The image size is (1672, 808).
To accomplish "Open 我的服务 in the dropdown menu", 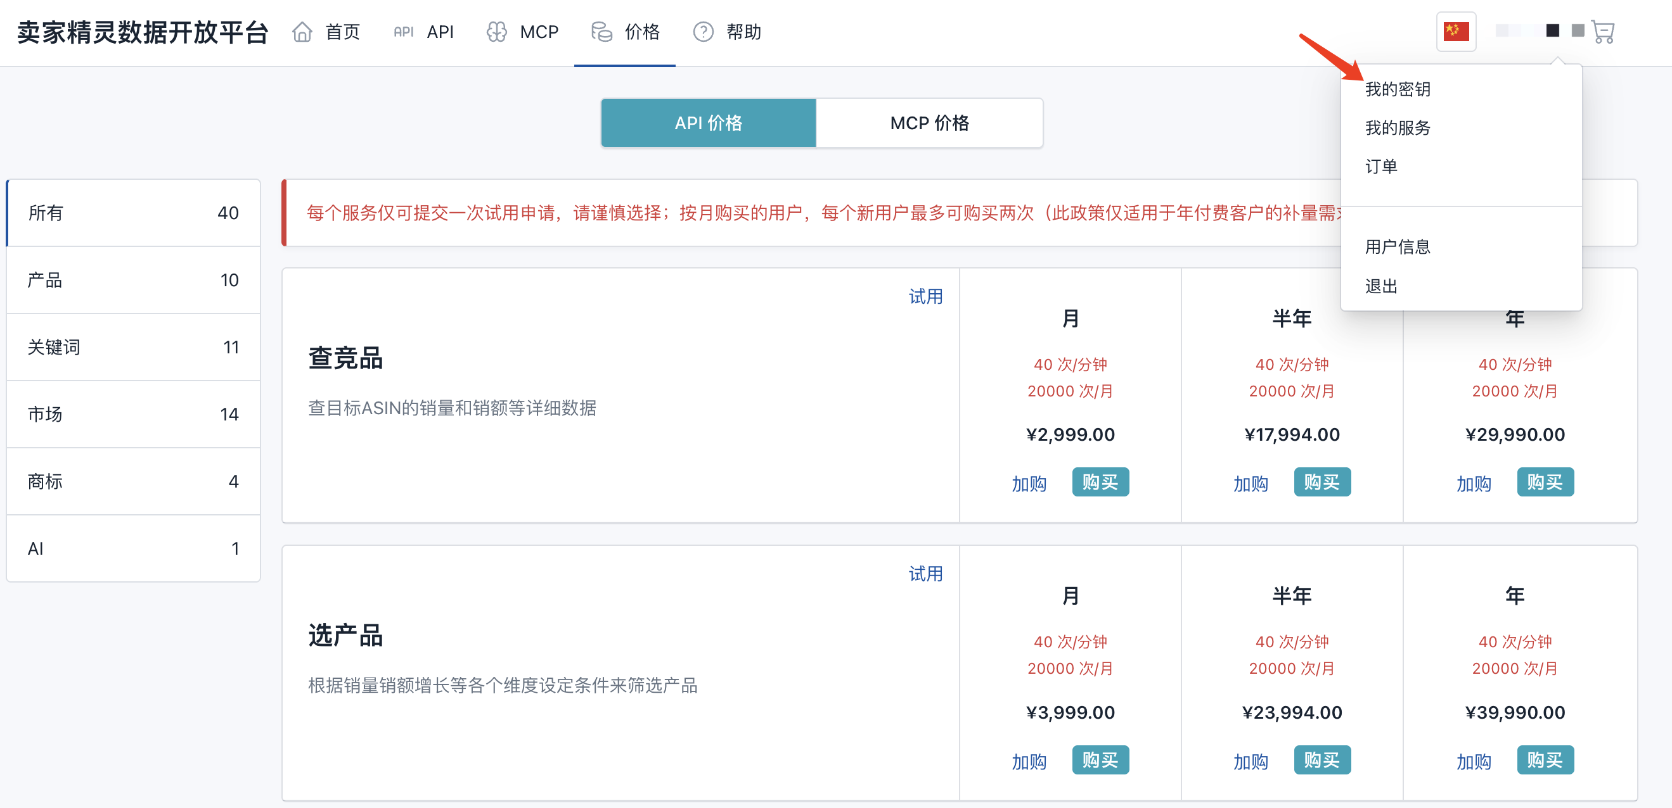I will click(1398, 128).
